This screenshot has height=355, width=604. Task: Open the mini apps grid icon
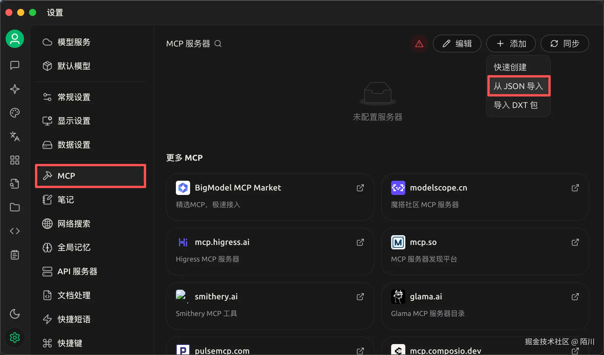[15, 160]
